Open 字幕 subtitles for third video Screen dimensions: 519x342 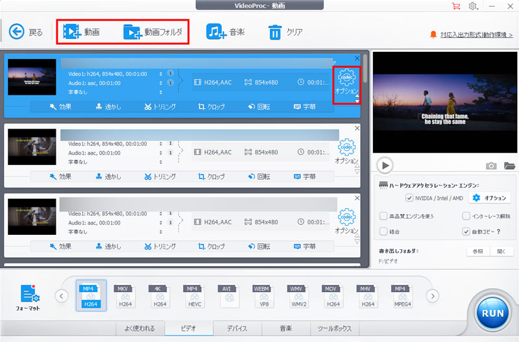(x=305, y=247)
